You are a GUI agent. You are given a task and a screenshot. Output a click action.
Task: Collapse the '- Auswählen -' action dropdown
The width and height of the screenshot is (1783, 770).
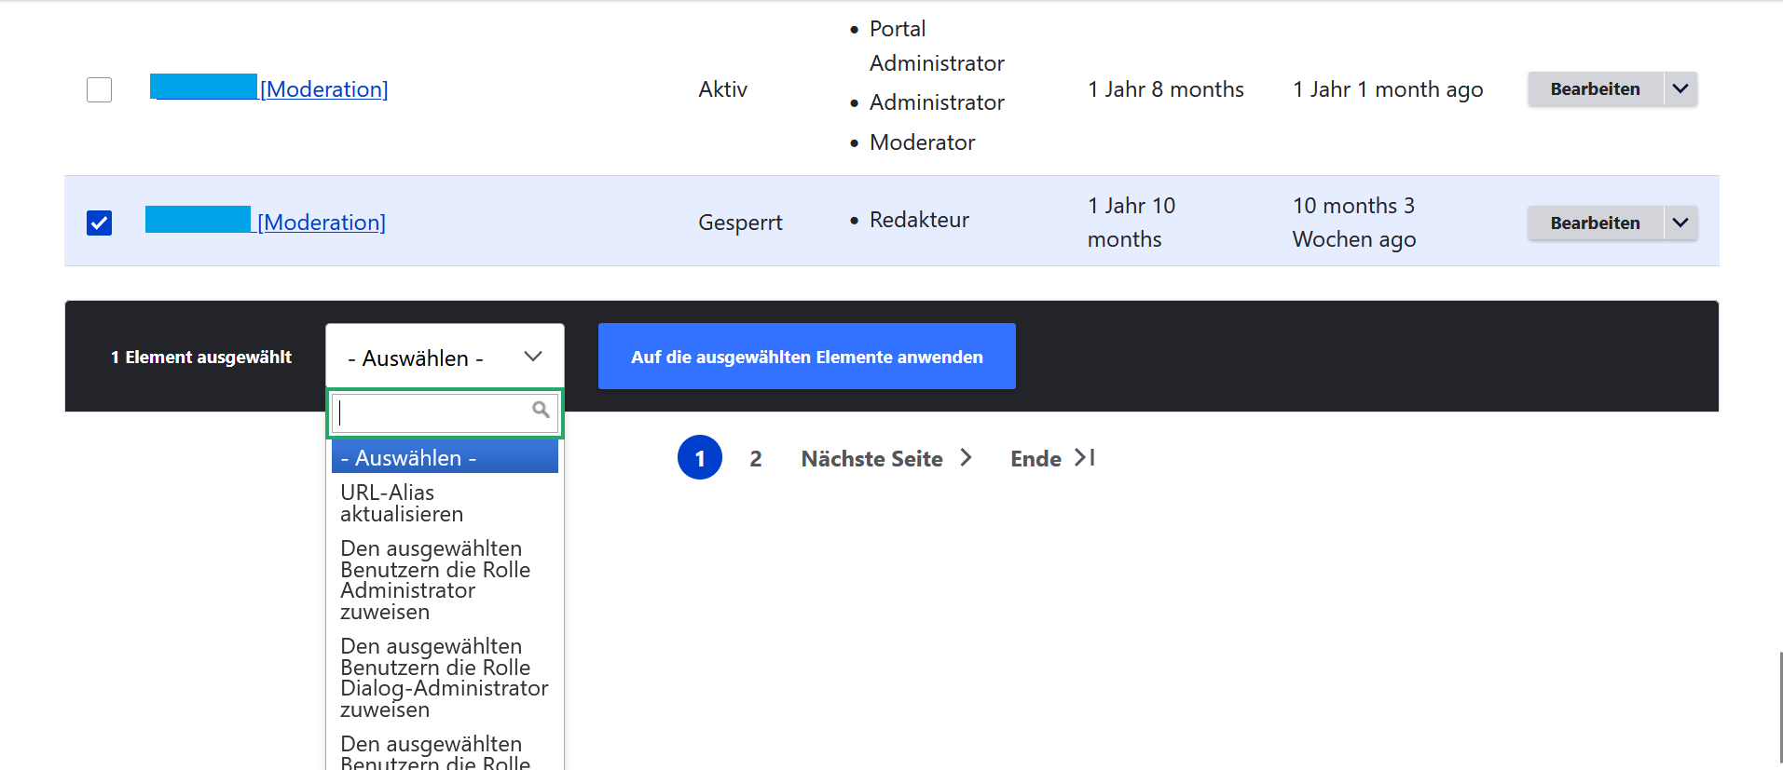click(445, 357)
